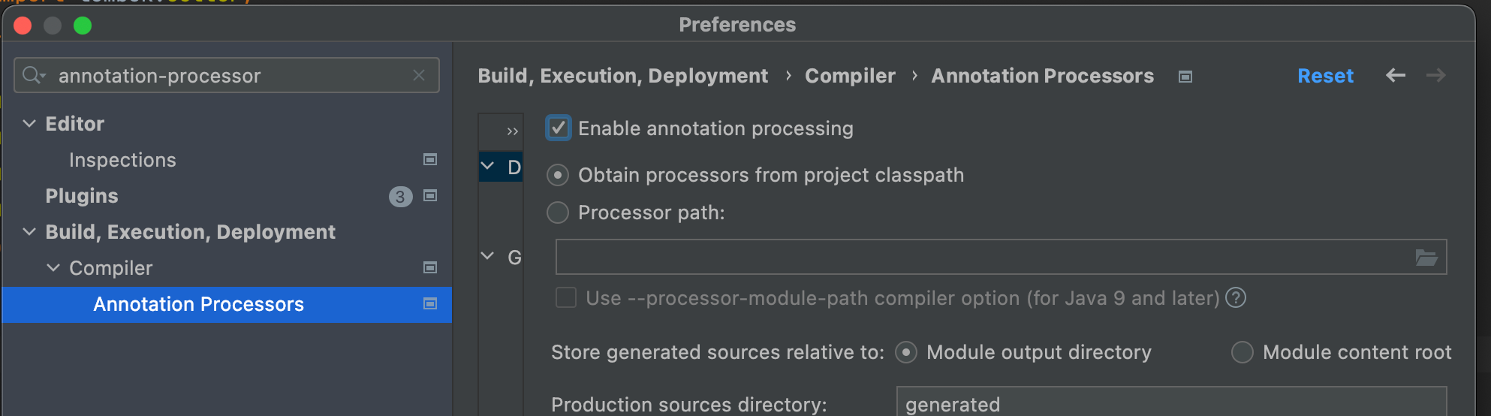
Task: Click the Reset link
Action: point(1325,76)
